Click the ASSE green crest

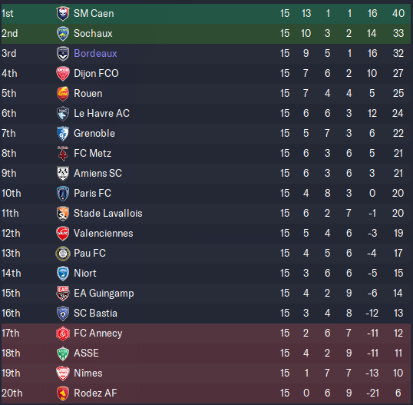point(63,354)
